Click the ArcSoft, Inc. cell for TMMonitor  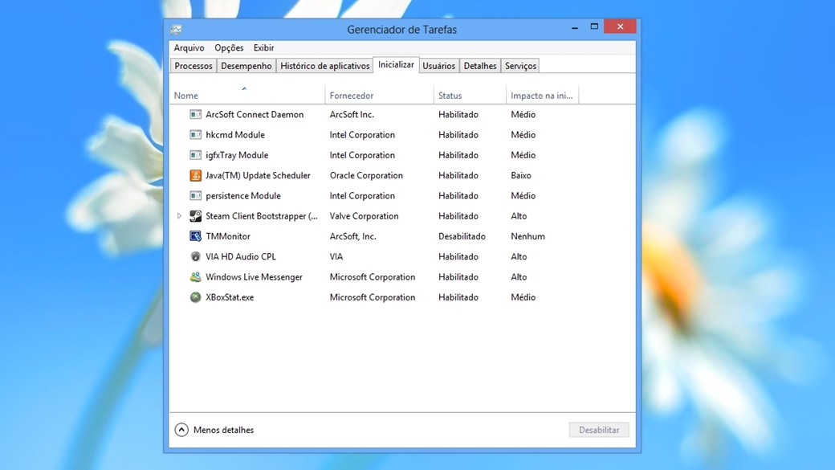point(352,236)
